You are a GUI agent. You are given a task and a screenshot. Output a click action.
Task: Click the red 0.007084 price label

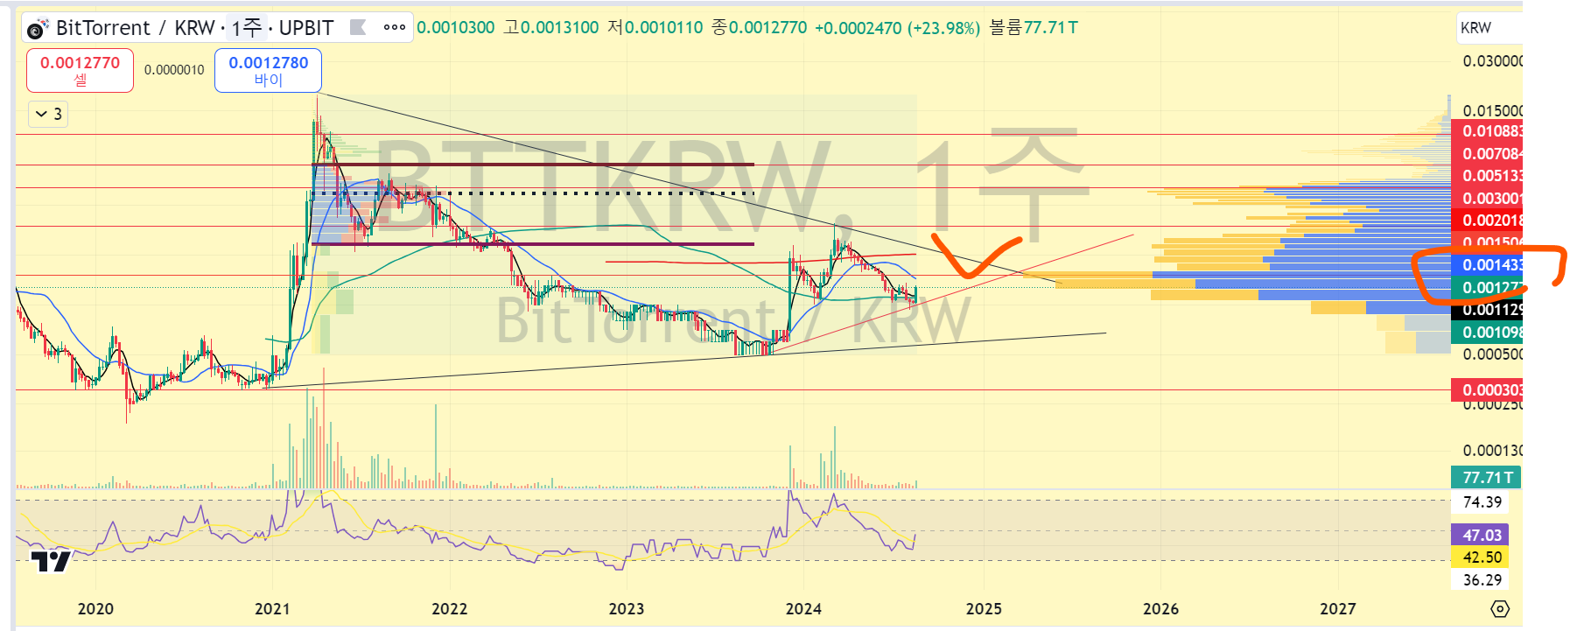(x=1487, y=154)
